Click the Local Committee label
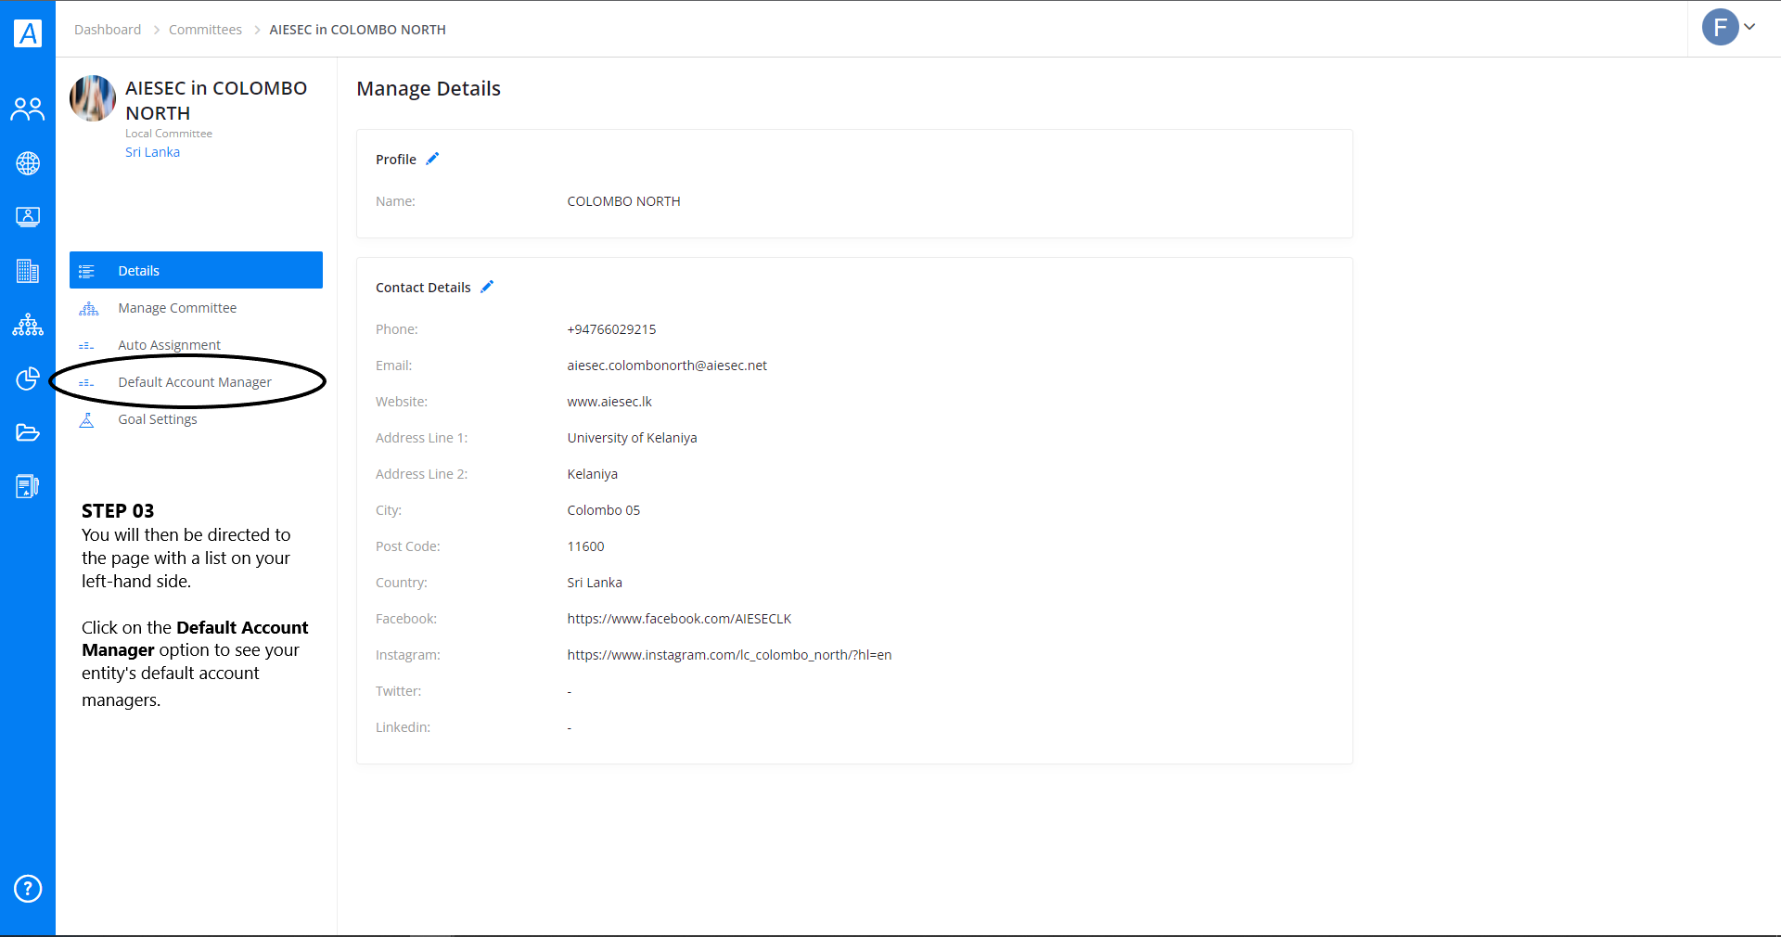1781x937 pixels. click(169, 134)
